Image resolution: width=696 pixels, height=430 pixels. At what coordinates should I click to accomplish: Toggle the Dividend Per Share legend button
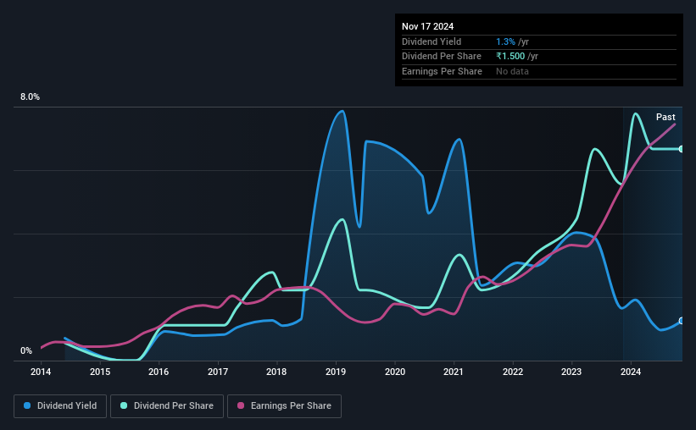click(167, 406)
